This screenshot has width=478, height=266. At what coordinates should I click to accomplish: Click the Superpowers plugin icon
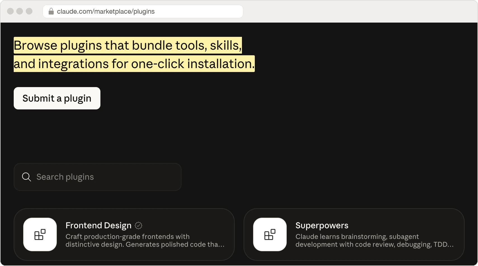pyautogui.click(x=270, y=234)
